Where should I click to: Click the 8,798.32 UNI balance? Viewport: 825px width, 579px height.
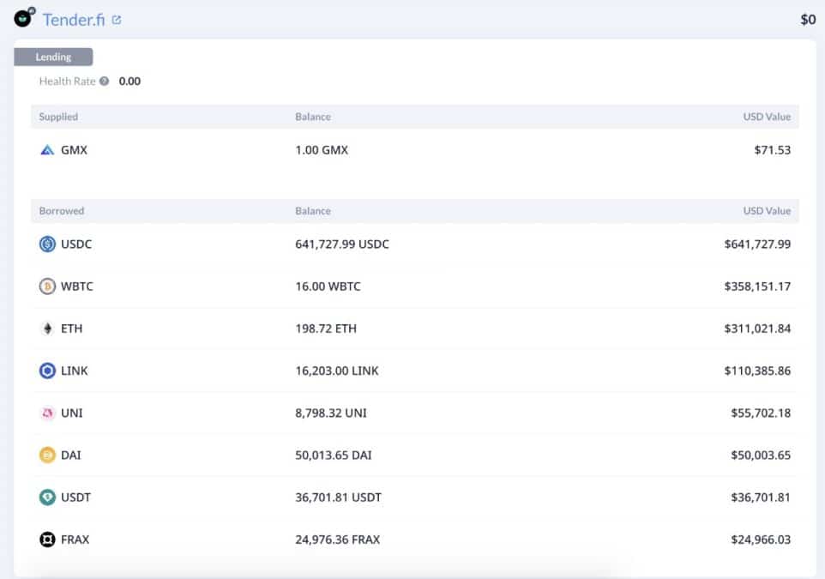[x=331, y=413]
